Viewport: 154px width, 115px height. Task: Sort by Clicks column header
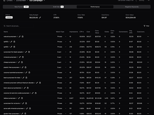point(107,32)
